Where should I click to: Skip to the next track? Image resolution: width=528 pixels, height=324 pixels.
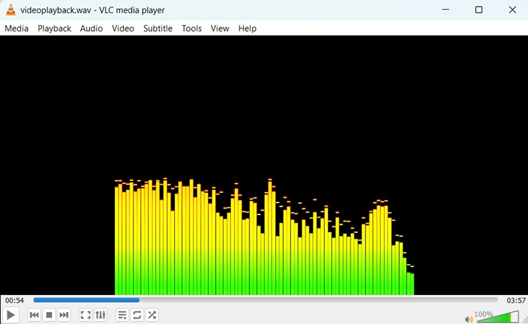click(63, 315)
